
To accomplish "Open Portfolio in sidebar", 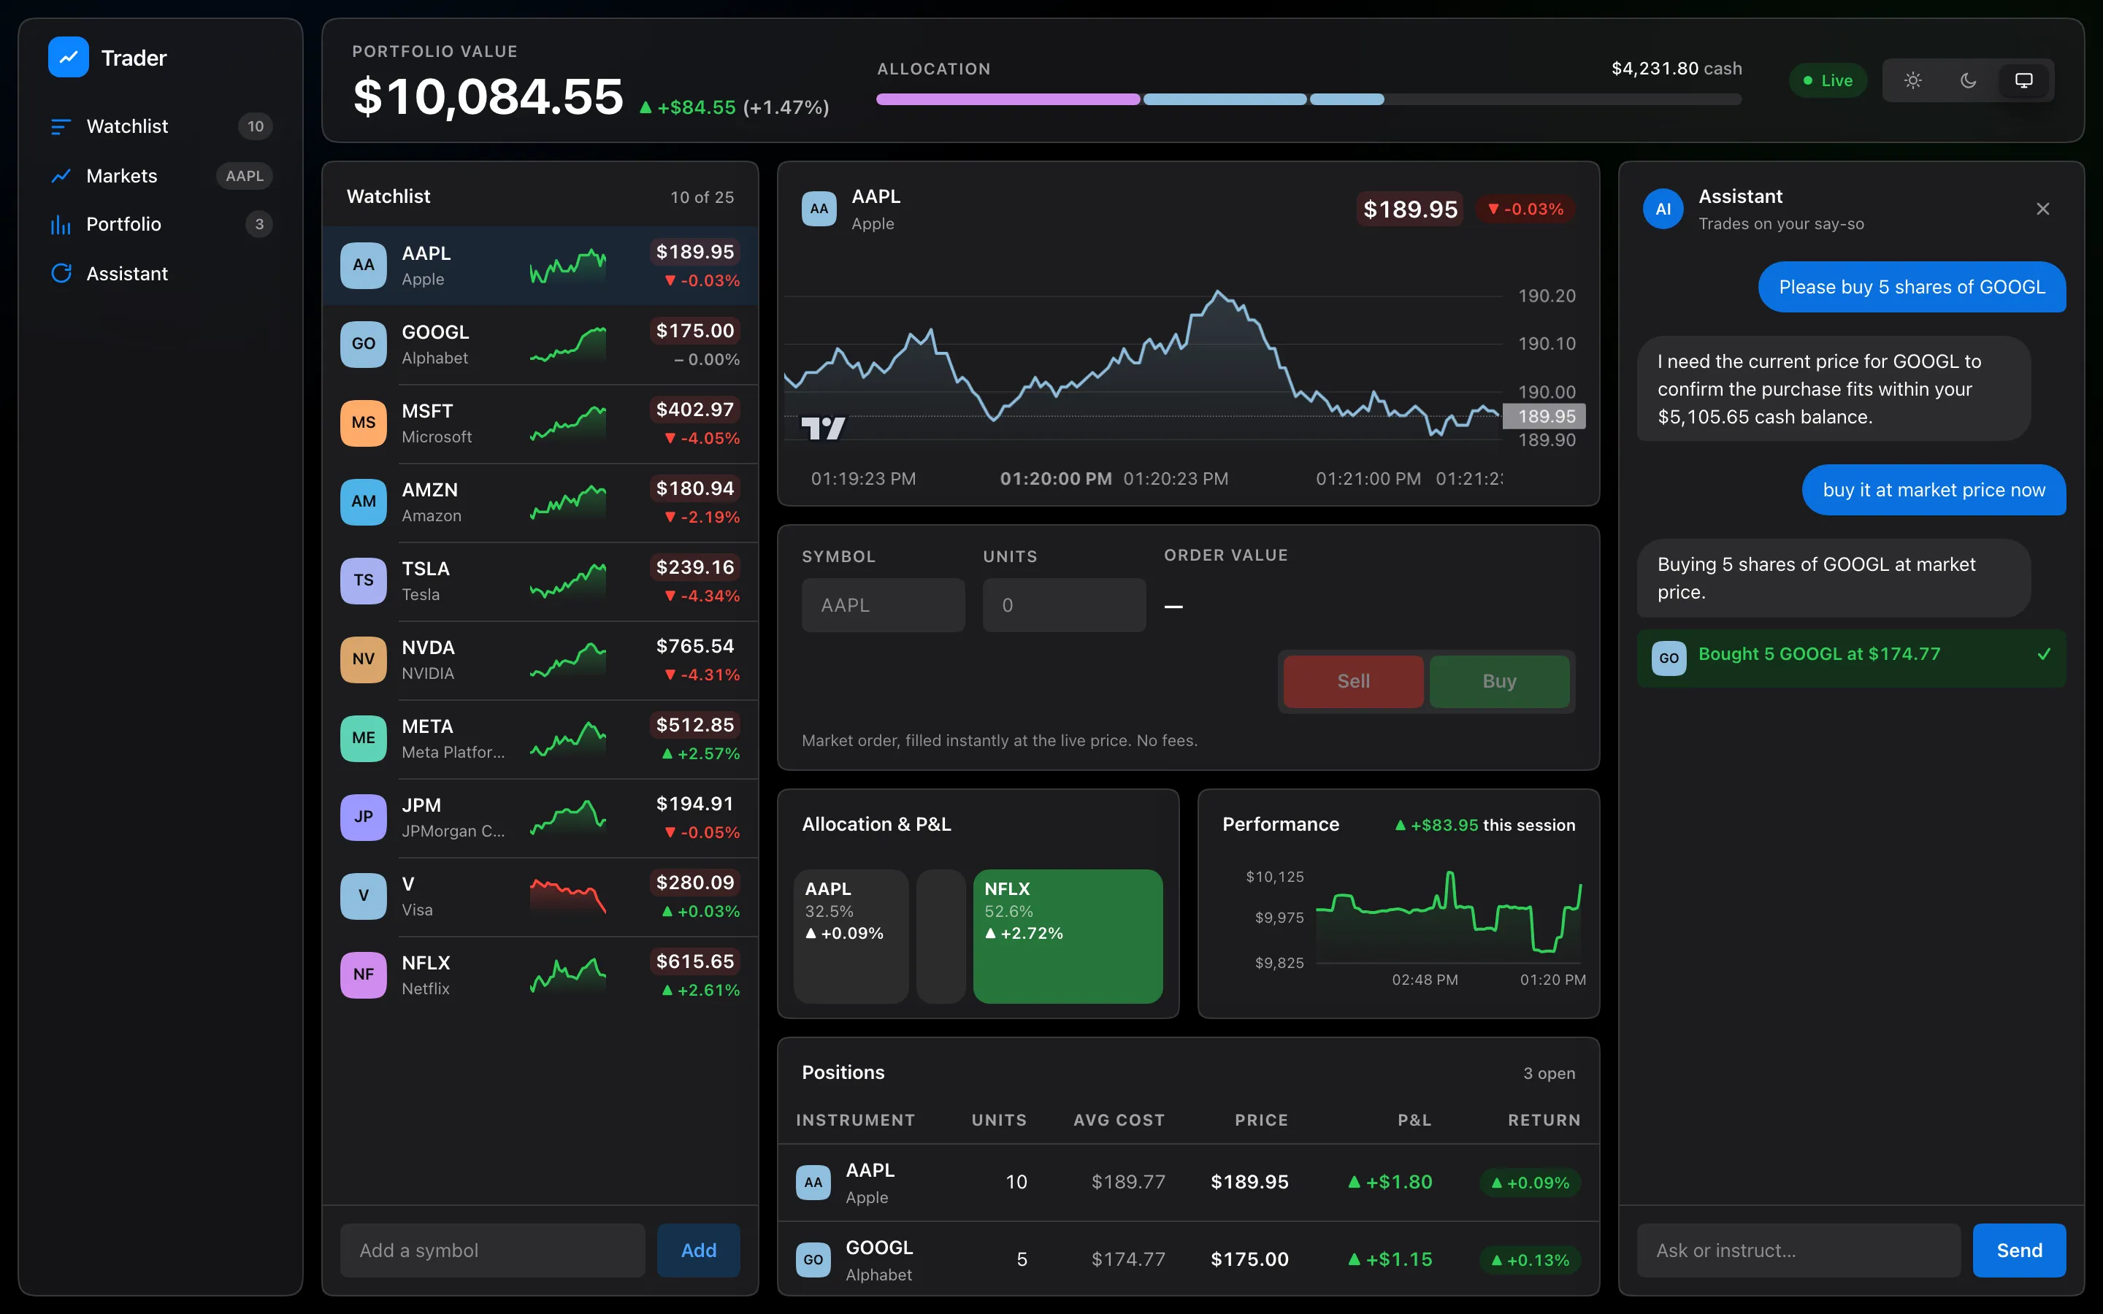I will pos(161,224).
